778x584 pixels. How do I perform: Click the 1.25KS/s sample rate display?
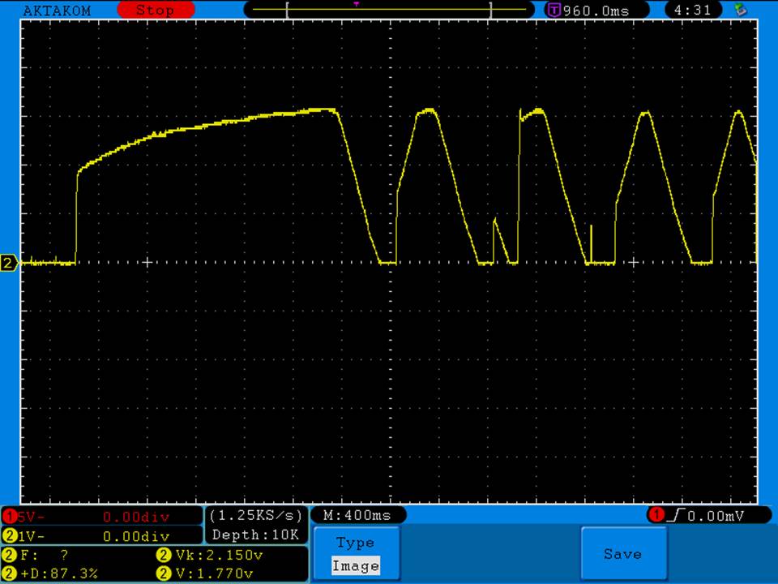[x=256, y=515]
